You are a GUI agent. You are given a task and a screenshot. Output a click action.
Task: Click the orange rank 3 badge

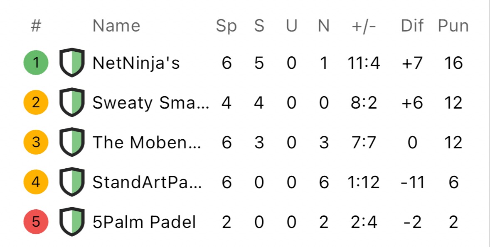pyautogui.click(x=36, y=142)
